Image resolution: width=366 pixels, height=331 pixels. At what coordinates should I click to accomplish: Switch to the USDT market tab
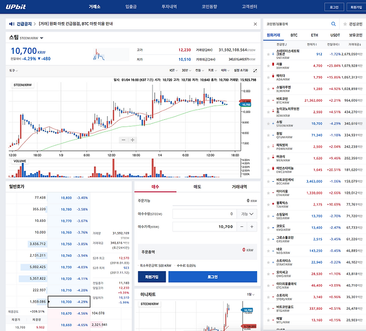point(335,35)
